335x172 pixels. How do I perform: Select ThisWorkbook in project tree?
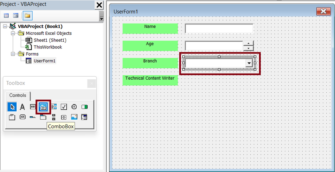(x=48, y=47)
